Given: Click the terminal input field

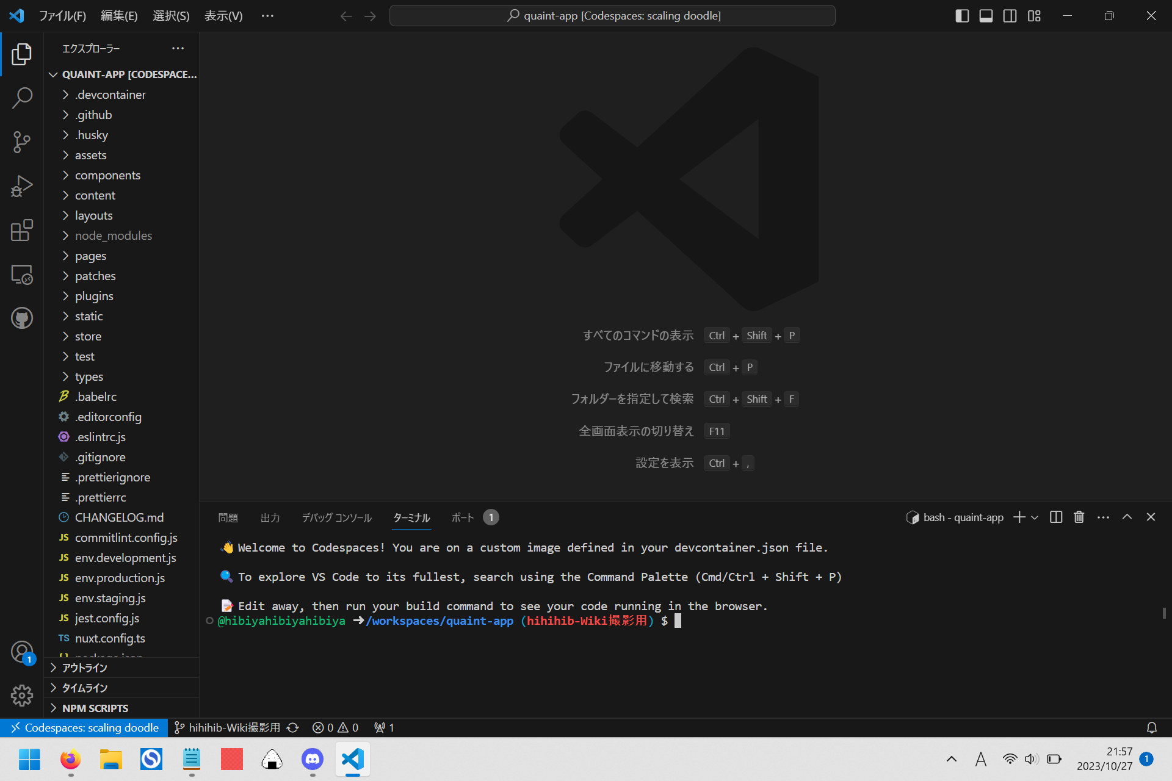Looking at the screenshot, I should pos(682,621).
